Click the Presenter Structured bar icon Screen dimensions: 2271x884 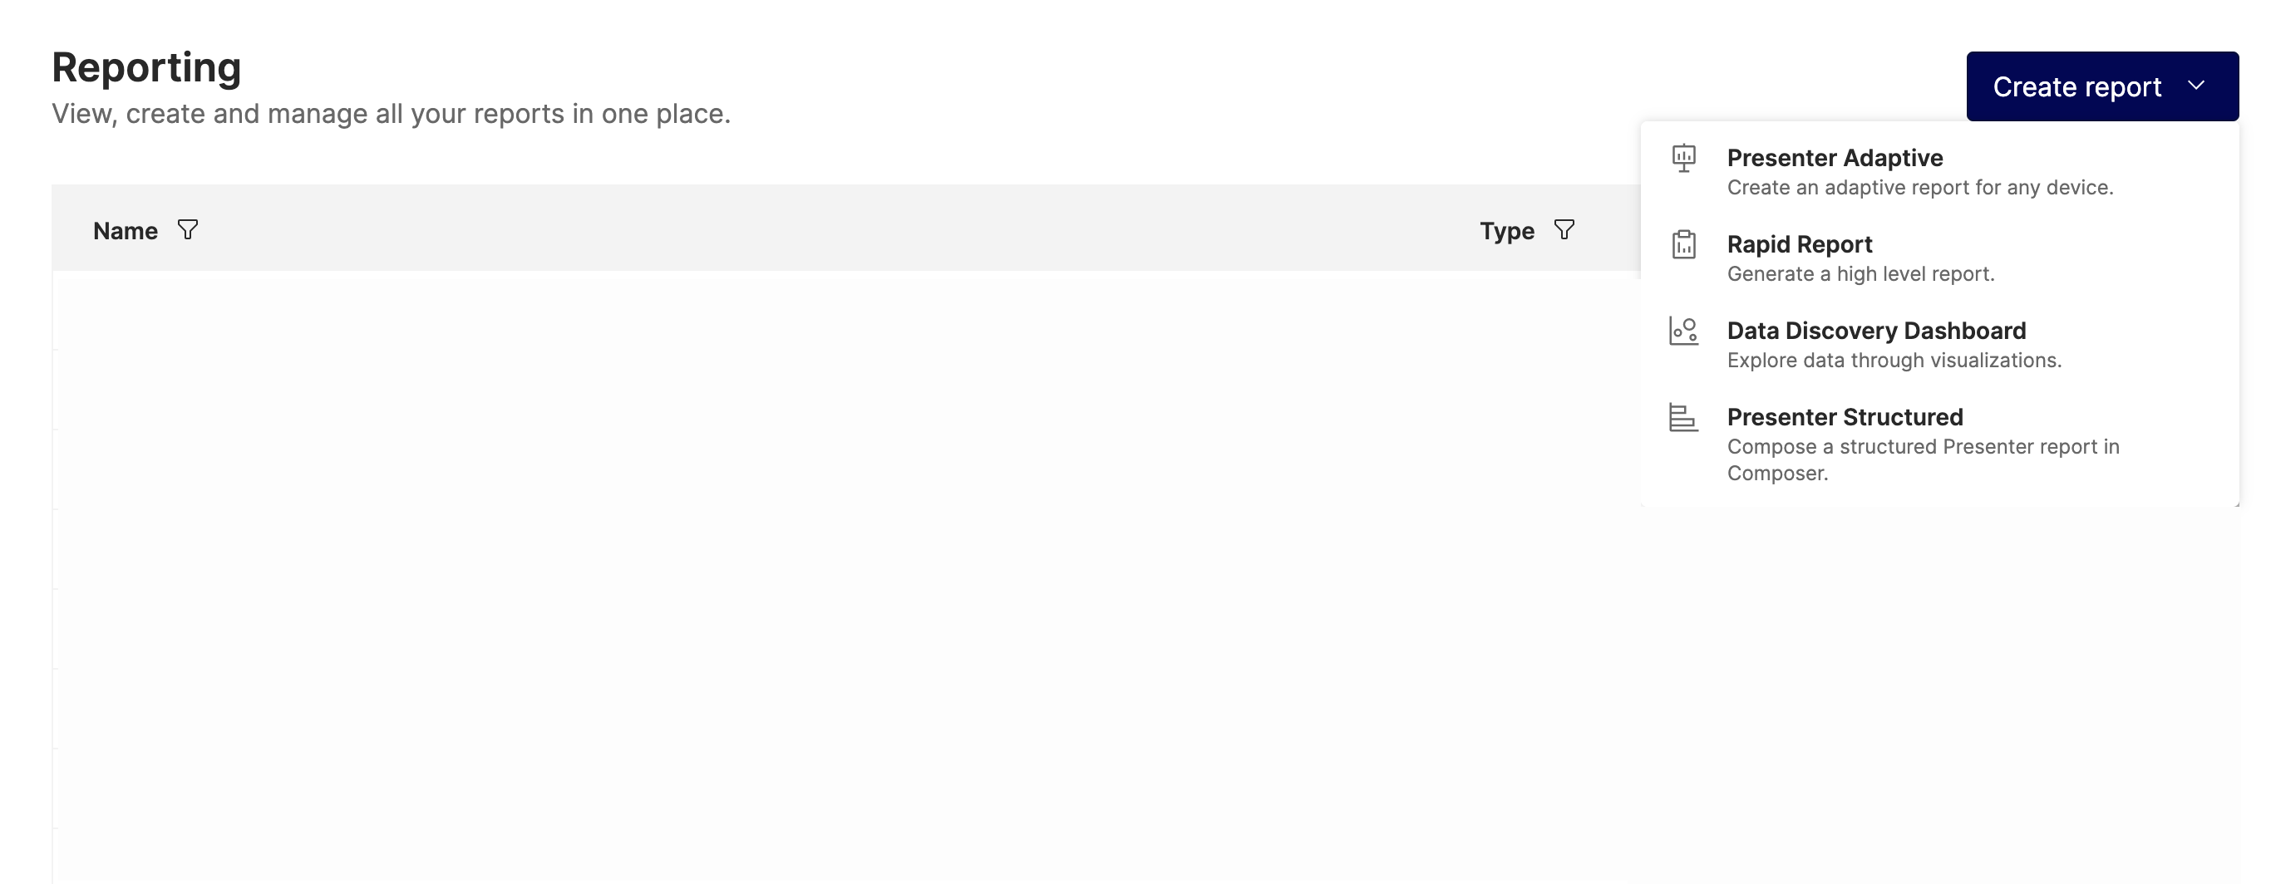pyautogui.click(x=1683, y=417)
